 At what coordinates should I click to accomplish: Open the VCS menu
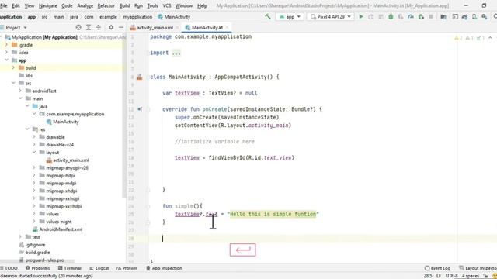(167, 5)
